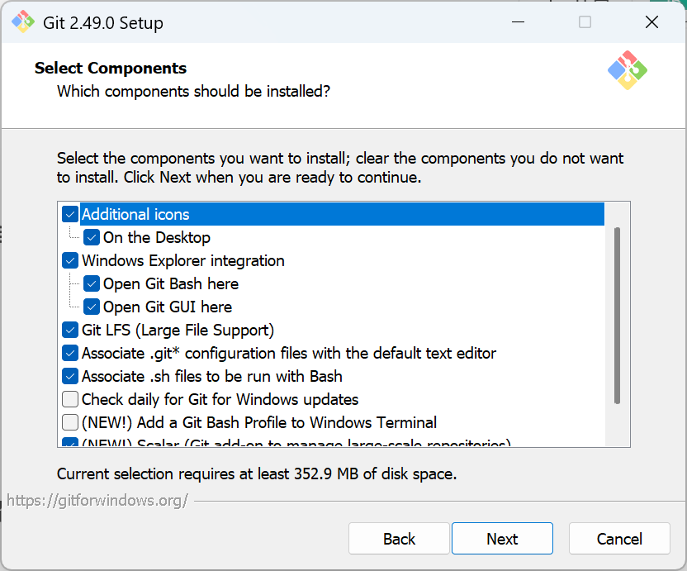This screenshot has width=687, height=571.
Task: Uncheck the Additional icons checkbox
Action: (x=70, y=215)
